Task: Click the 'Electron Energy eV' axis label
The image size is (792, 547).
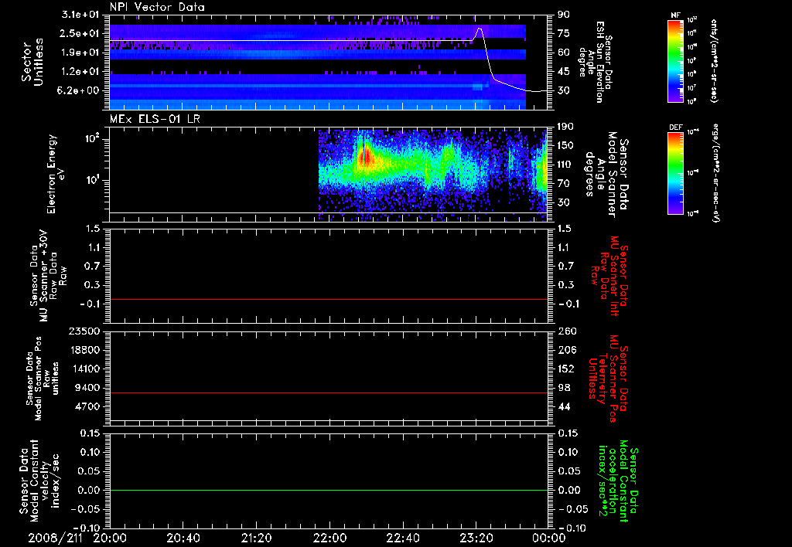Action: (x=56, y=174)
